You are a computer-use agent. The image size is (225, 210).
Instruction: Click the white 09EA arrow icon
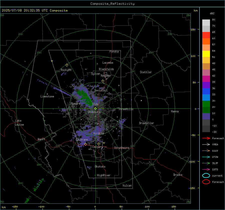click(206, 144)
